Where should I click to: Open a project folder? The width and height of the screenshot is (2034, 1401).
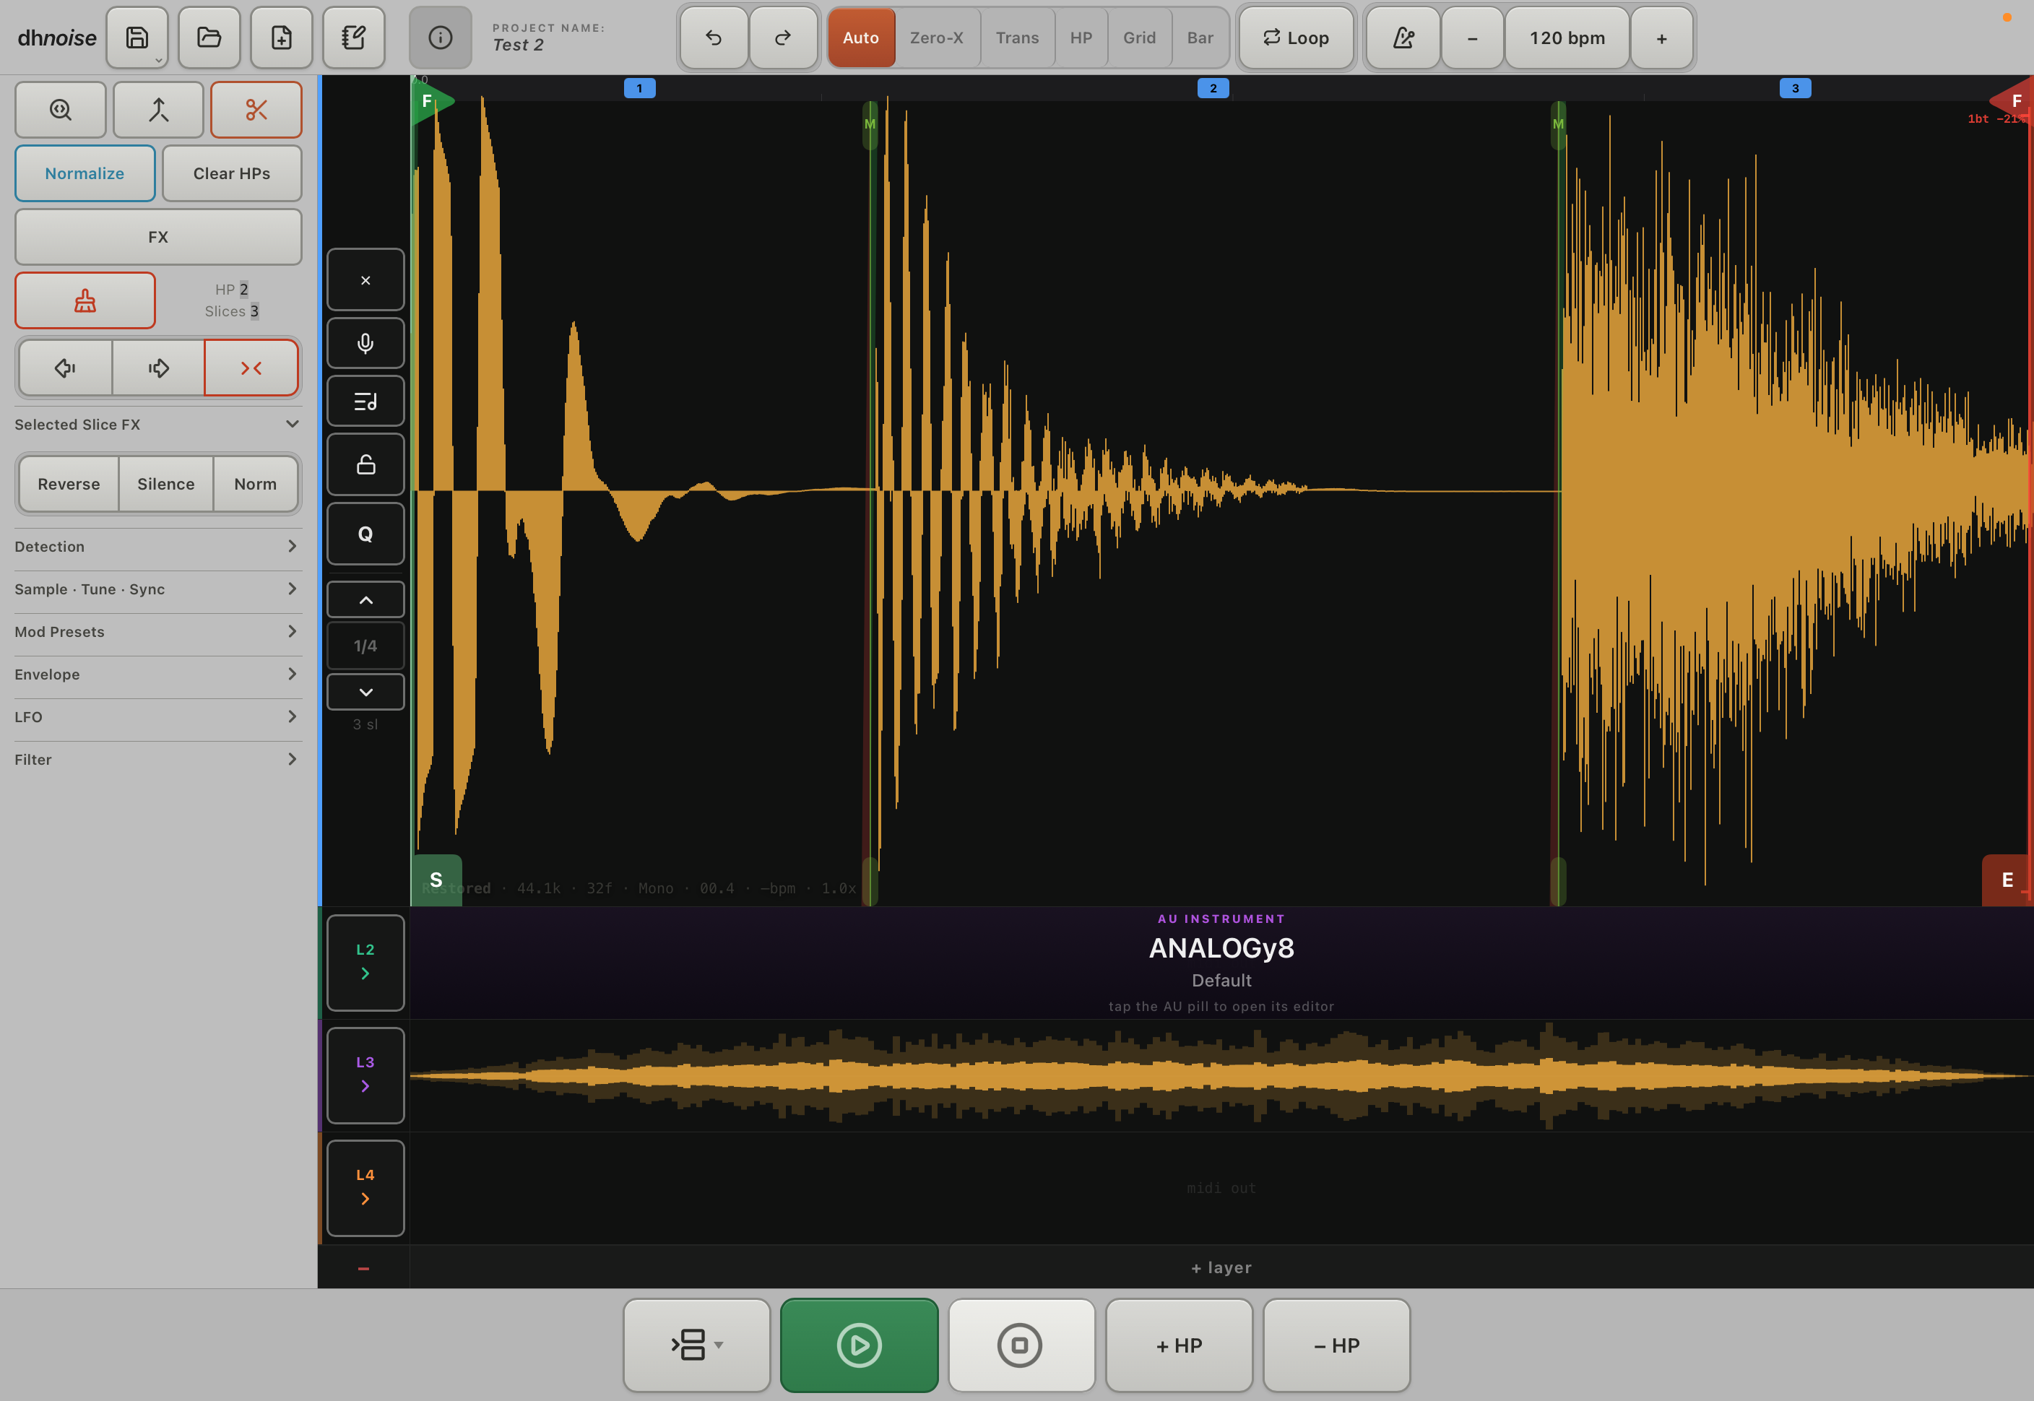[209, 38]
